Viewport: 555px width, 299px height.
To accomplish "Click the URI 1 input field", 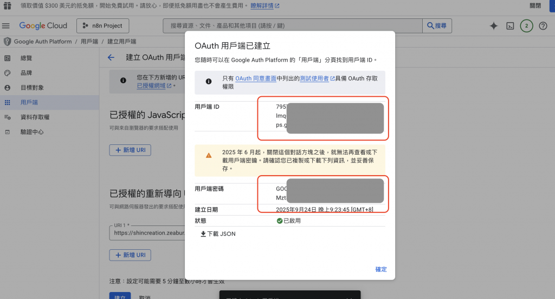I will click(x=147, y=233).
